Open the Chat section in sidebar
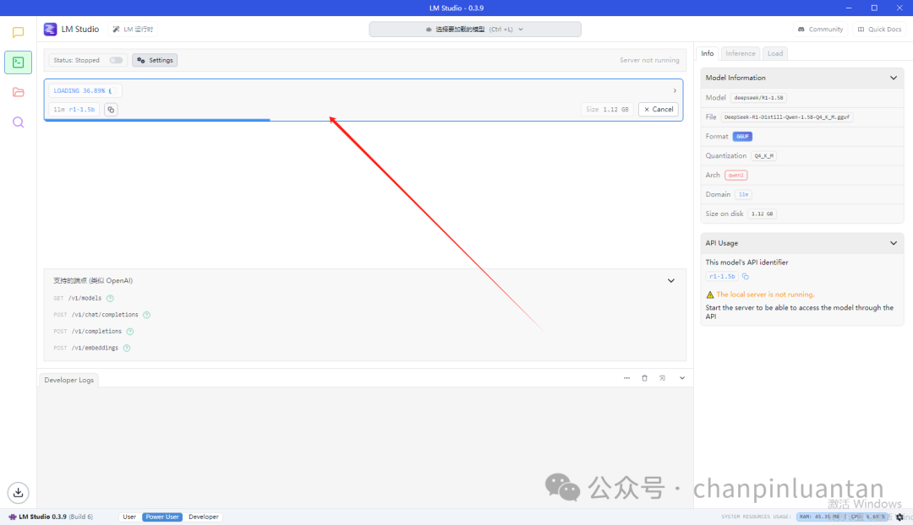913x525 pixels. 18,33
